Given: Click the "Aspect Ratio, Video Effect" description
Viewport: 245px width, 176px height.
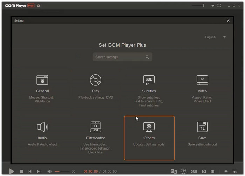Looking at the screenshot, I should [x=202, y=99].
